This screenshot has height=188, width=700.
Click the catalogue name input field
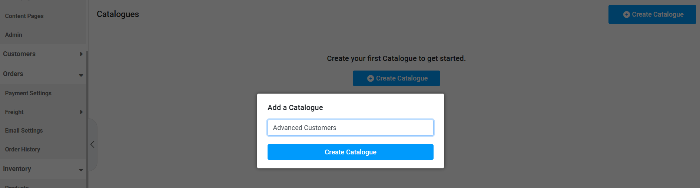coord(350,127)
